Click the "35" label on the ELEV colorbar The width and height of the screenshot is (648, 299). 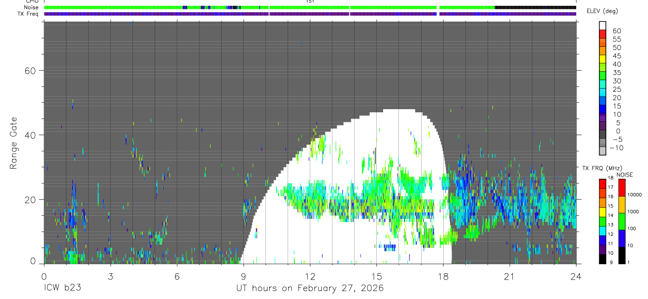617,73
